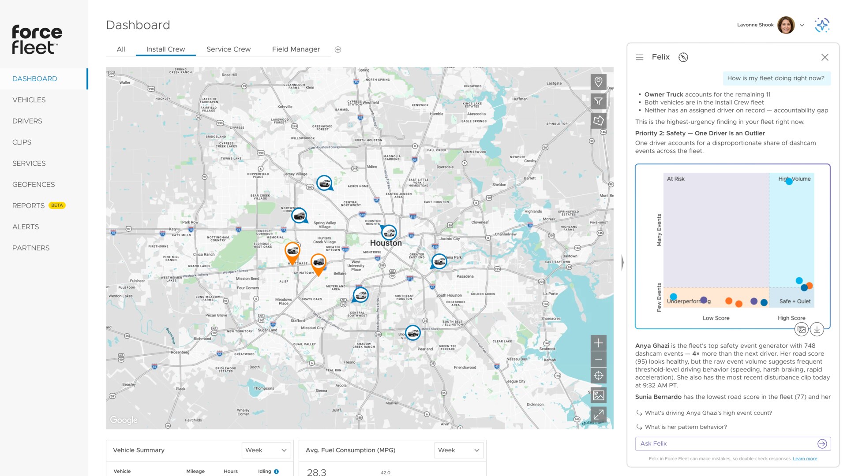Open Geofences sidebar item
The image size is (847, 476).
coord(34,185)
